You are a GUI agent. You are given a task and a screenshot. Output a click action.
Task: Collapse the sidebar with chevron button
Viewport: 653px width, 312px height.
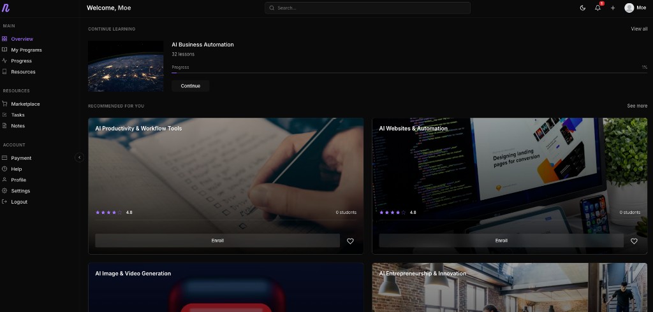[x=80, y=157]
